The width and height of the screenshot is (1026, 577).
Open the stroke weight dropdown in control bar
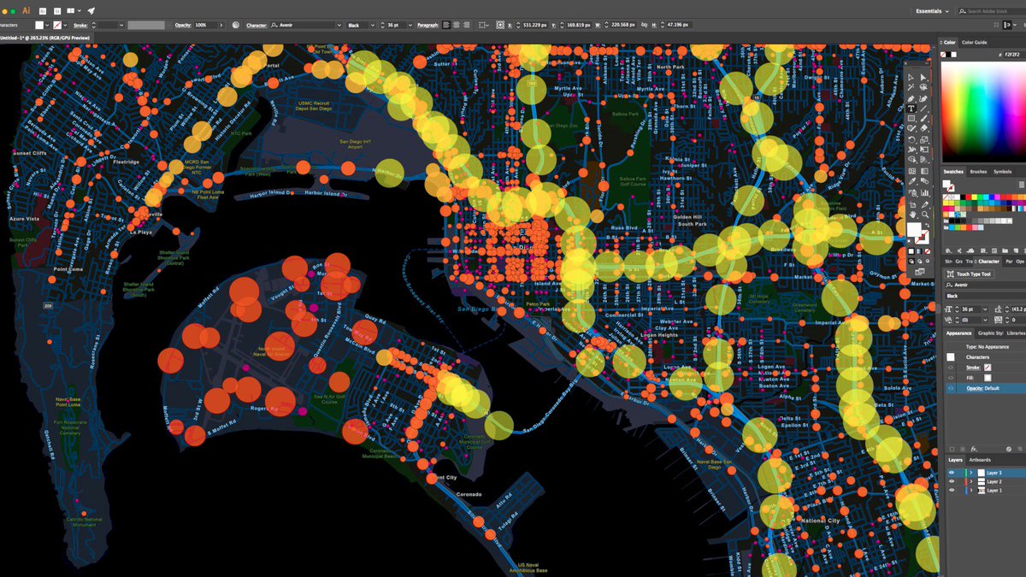coord(121,26)
